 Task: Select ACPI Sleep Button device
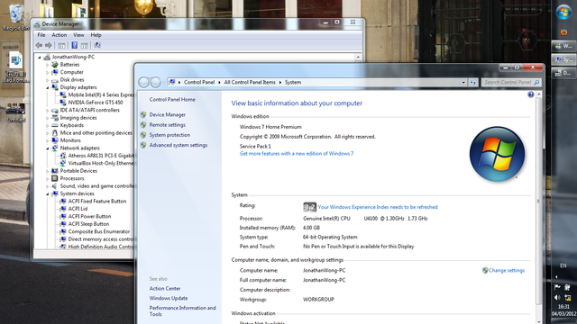(88, 224)
